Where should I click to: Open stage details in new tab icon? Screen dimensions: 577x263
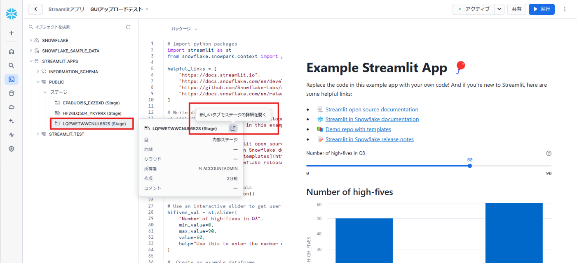click(x=233, y=128)
